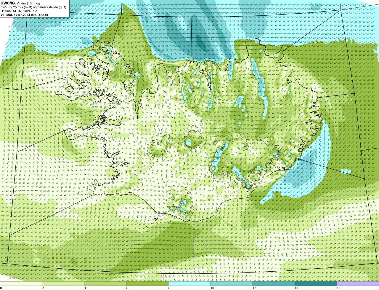Click the lavender above-16 m/s legend swatch
Viewport: 379px width, 290px height.
pyautogui.click(x=358, y=283)
